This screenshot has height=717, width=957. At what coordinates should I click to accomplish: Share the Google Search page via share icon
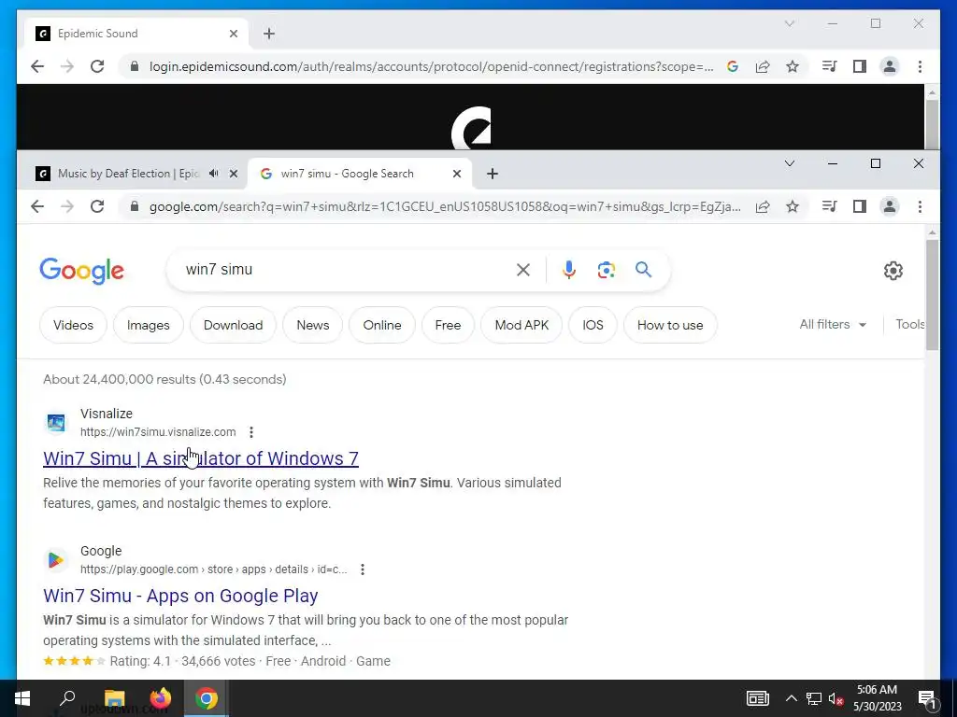pos(763,206)
